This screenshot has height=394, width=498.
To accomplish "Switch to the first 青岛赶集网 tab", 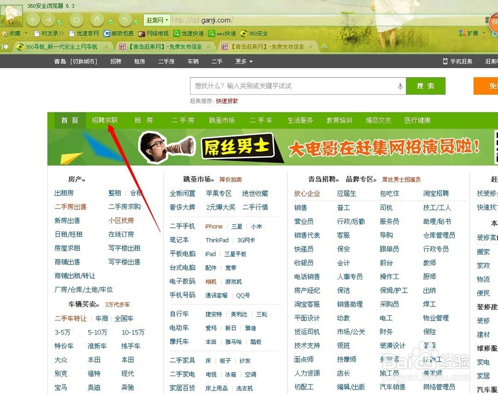I will [x=164, y=47].
